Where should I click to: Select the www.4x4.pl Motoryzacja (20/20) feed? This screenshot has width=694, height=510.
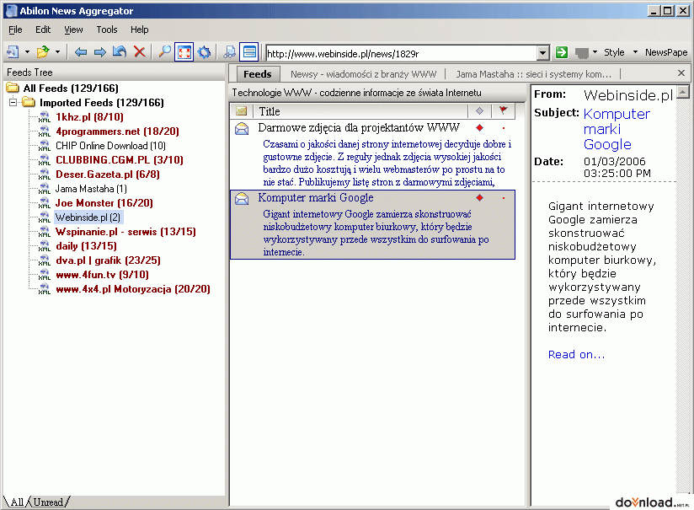click(x=133, y=289)
